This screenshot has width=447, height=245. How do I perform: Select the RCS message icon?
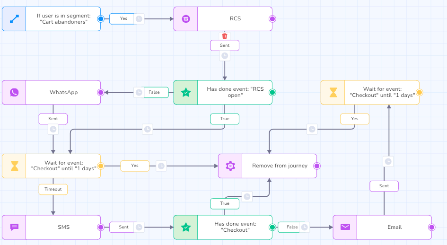click(186, 19)
